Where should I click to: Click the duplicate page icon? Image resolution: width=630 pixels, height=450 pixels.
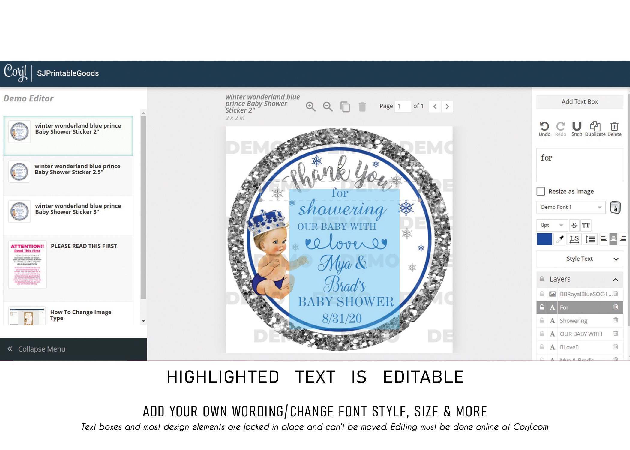(345, 106)
